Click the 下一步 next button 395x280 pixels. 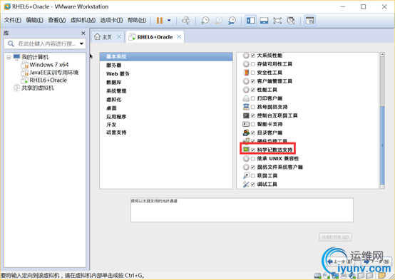[376, 261]
